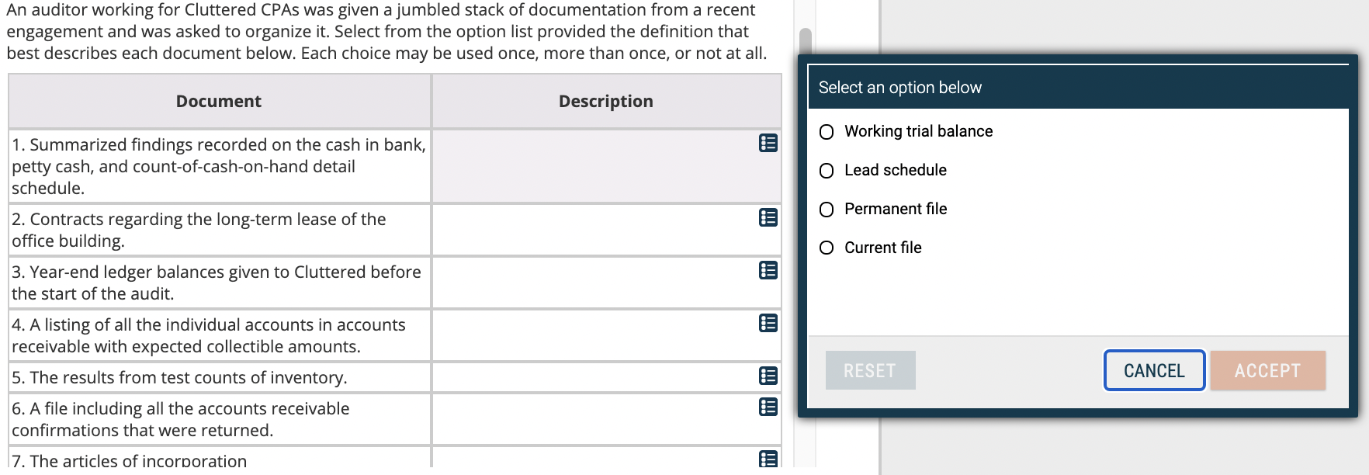Screen dimensions: 1369x475
Task: Open option list icon for row 1 summarized findings
Action: point(768,144)
